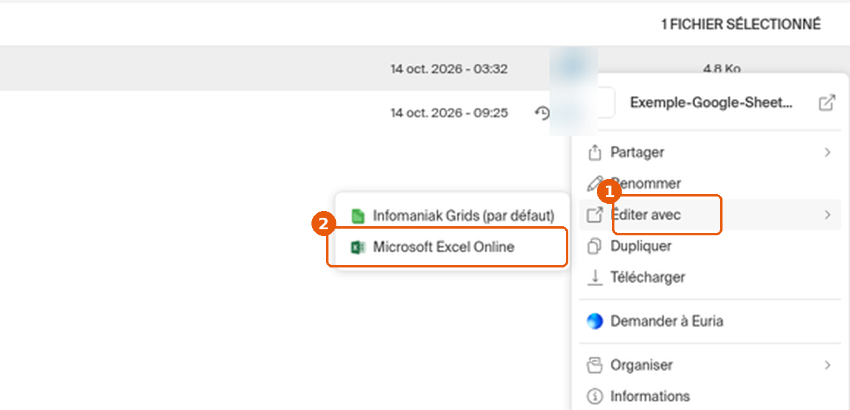
Task: Click the Télécharger download arrow icon
Action: click(x=595, y=277)
